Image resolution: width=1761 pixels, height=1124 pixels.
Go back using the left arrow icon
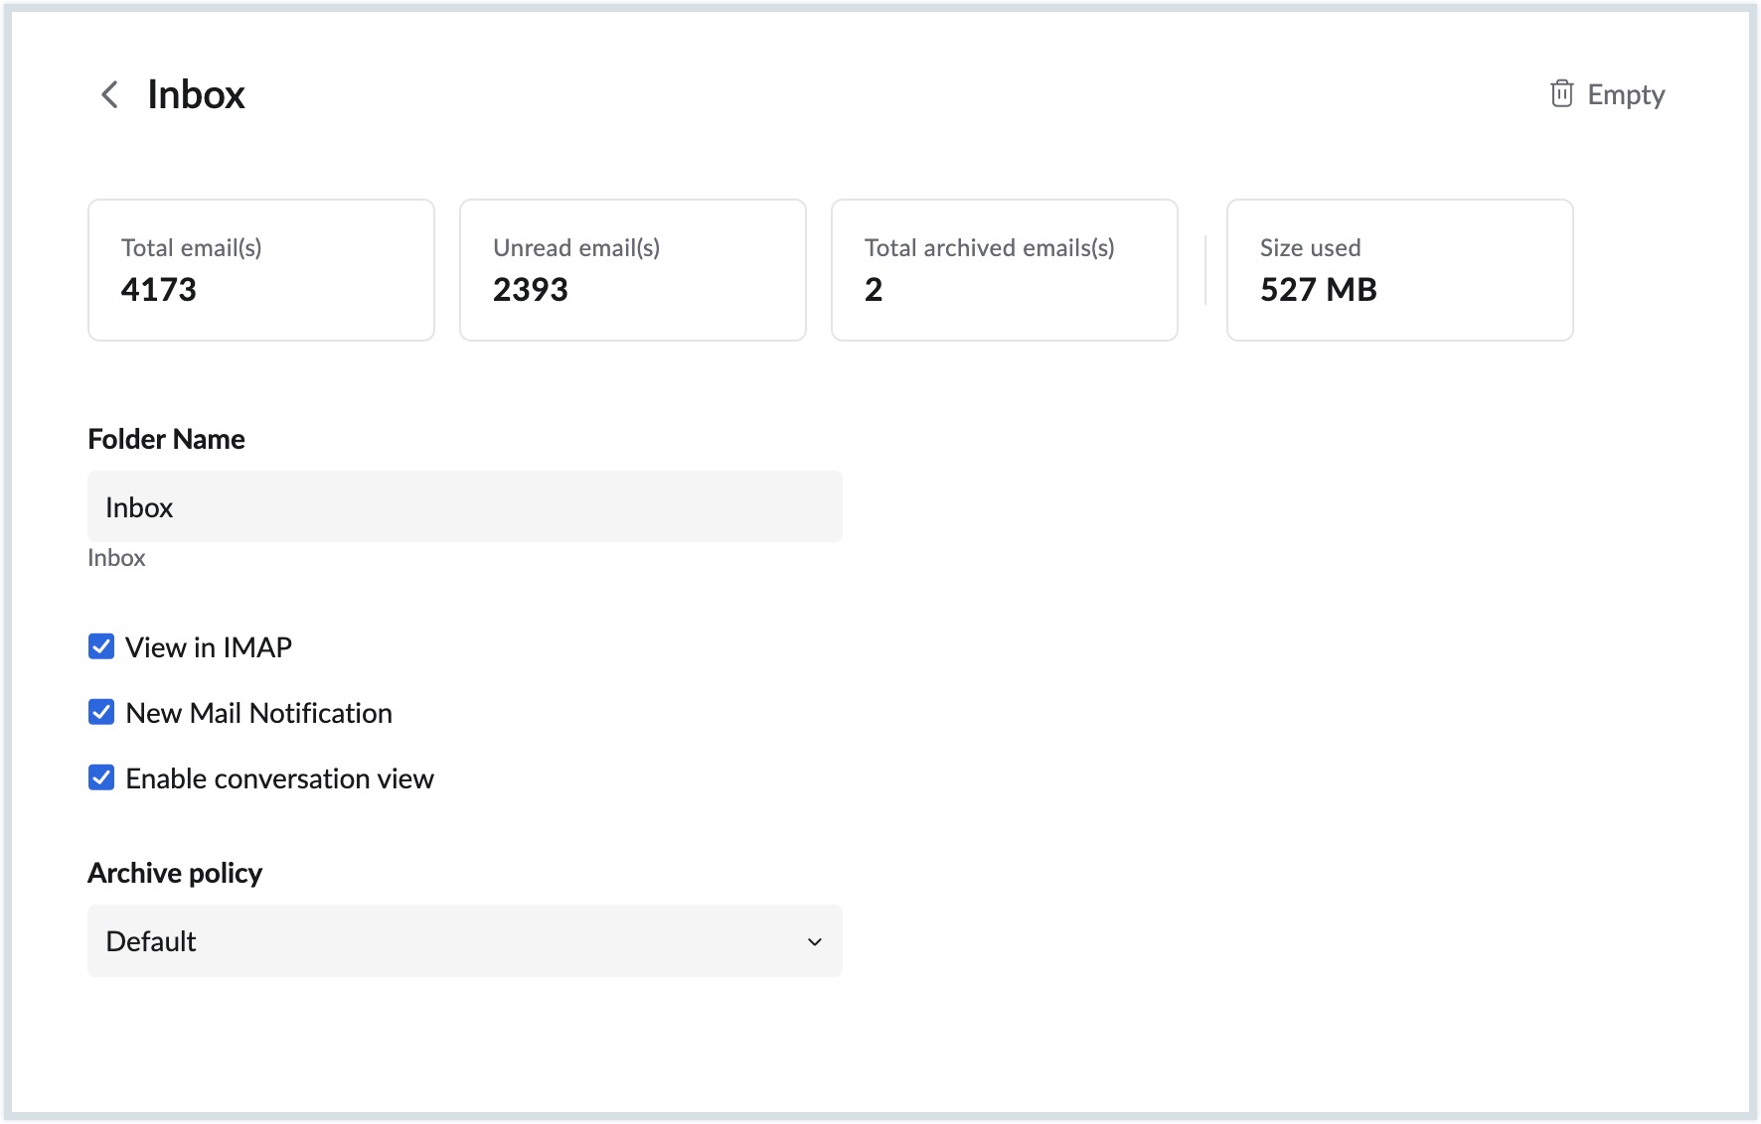click(x=110, y=95)
